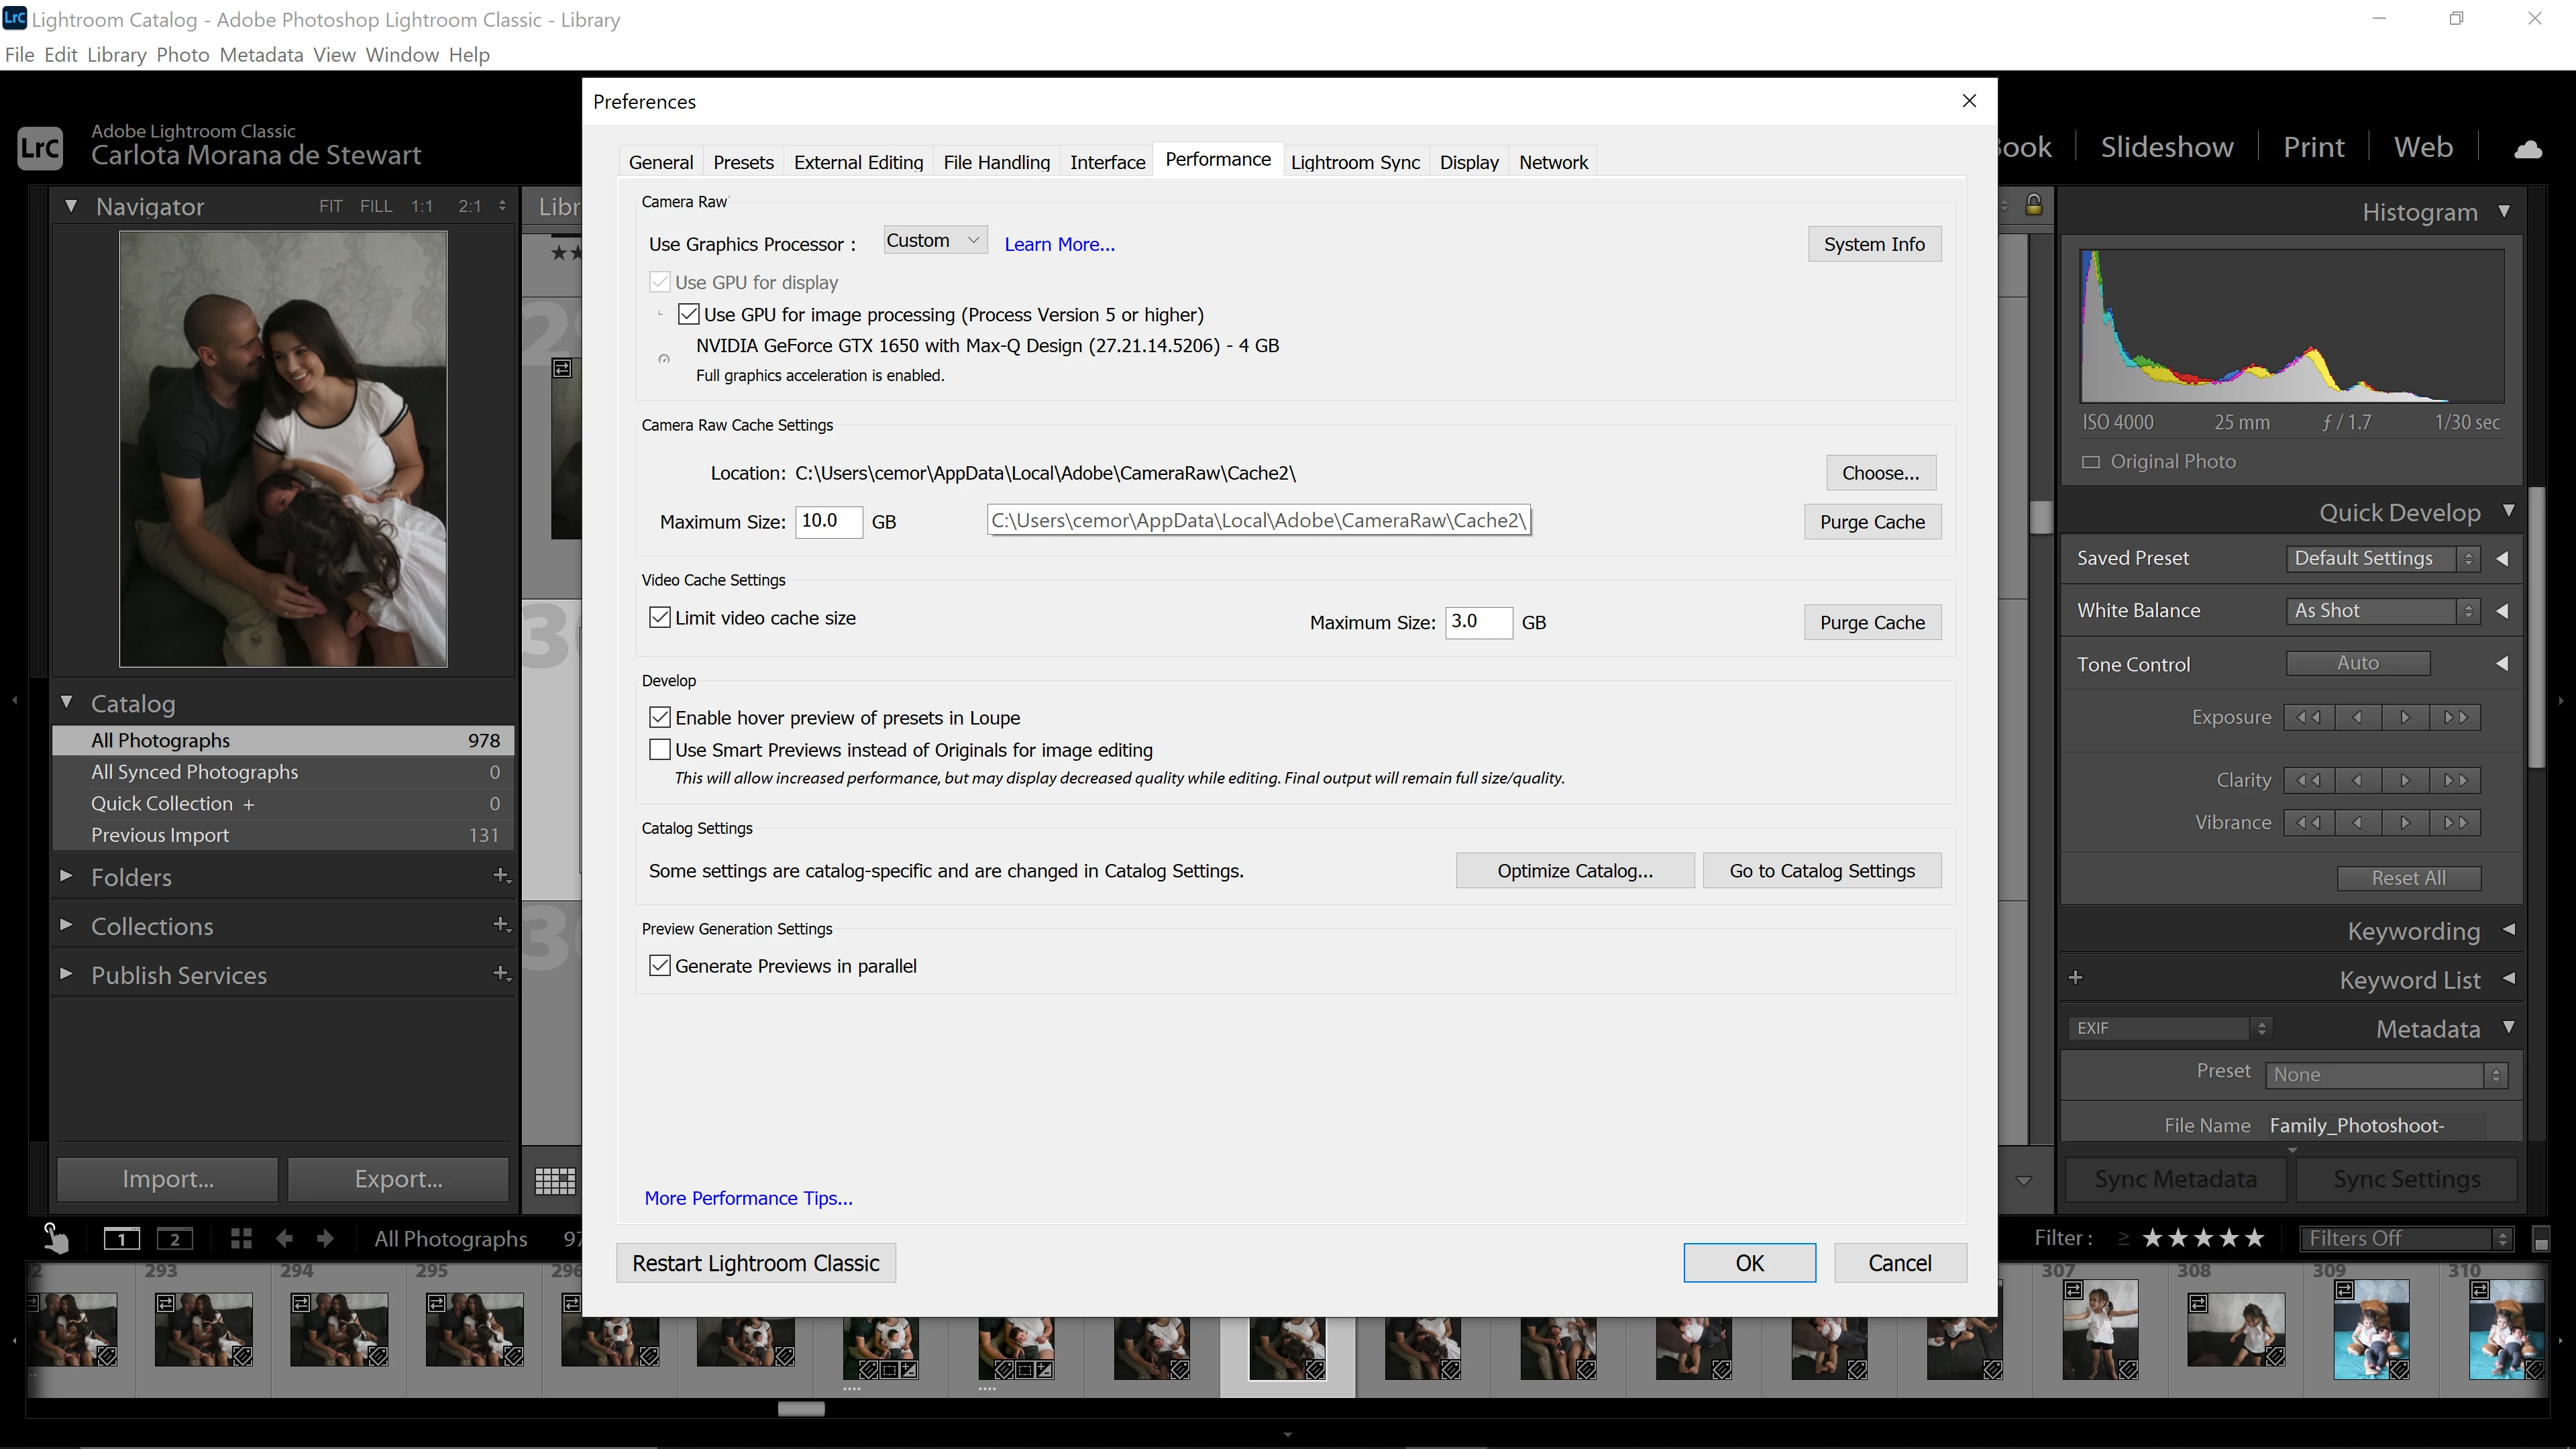Open the Metadata menu

(261, 55)
